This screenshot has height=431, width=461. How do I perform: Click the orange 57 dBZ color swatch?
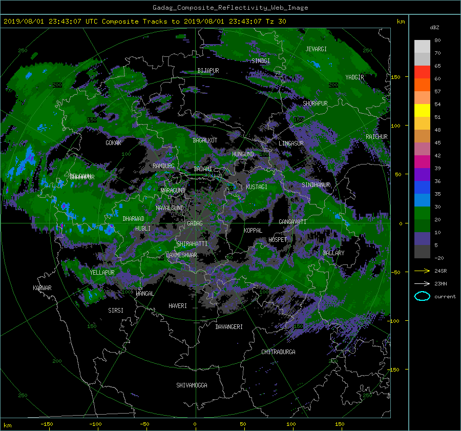(x=422, y=85)
